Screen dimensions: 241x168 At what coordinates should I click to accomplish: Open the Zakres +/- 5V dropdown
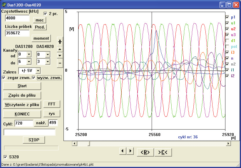click(x=38, y=71)
